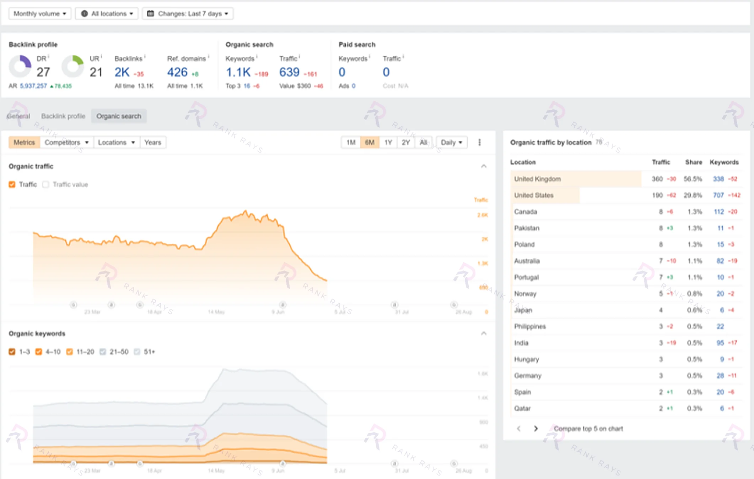
Task: Open the Monthly volume dropdown
Action: (x=40, y=13)
